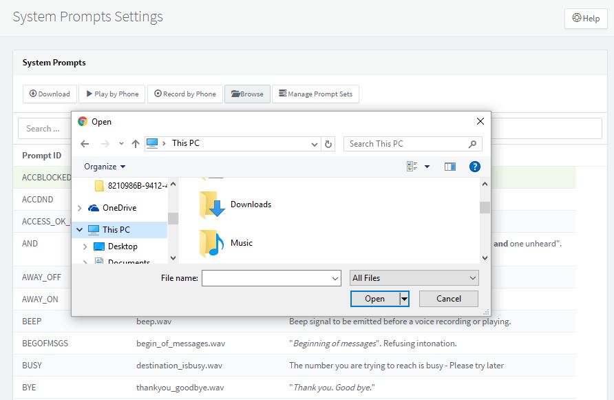Image resolution: width=614 pixels, height=400 pixels.
Task: Click the Open button's split arrow
Action: point(405,299)
